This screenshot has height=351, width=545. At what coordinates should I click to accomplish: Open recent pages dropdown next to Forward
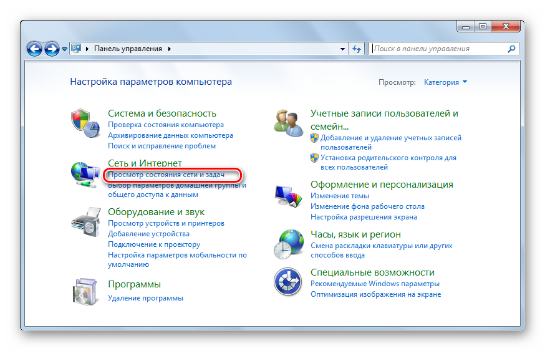(64, 49)
